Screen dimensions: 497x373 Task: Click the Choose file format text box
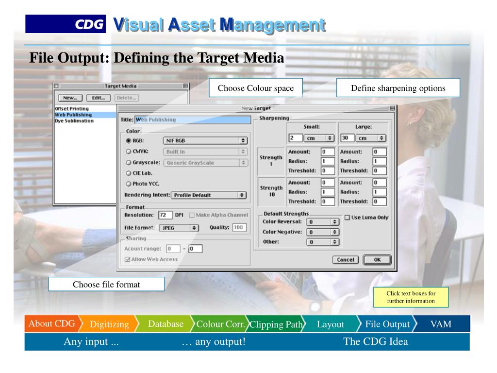106,284
